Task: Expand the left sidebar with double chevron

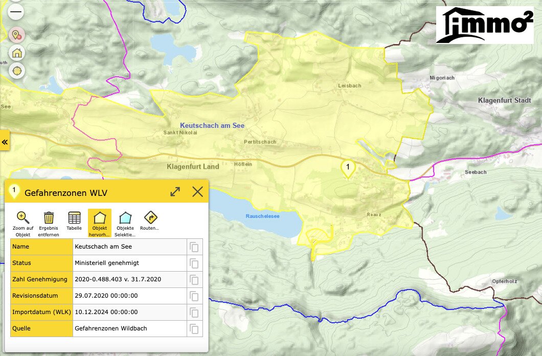Action: (x=5, y=142)
